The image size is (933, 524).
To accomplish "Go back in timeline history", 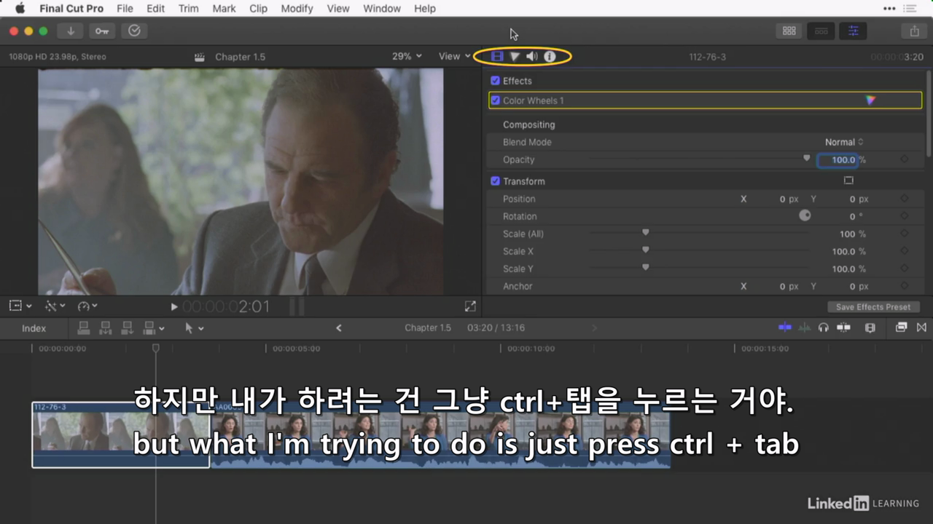I will pos(338,328).
